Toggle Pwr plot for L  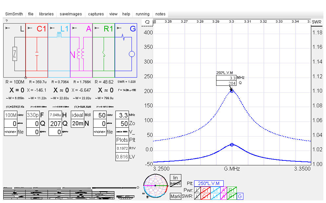tap(197, 190)
